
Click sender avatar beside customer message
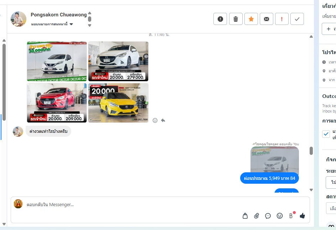point(18,131)
